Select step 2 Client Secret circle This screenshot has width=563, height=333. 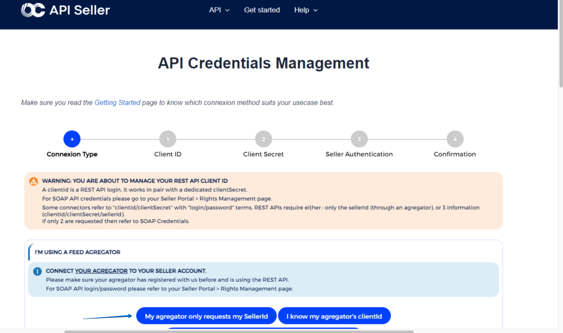(263, 139)
